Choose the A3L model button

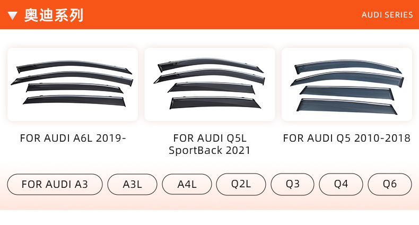132,184
